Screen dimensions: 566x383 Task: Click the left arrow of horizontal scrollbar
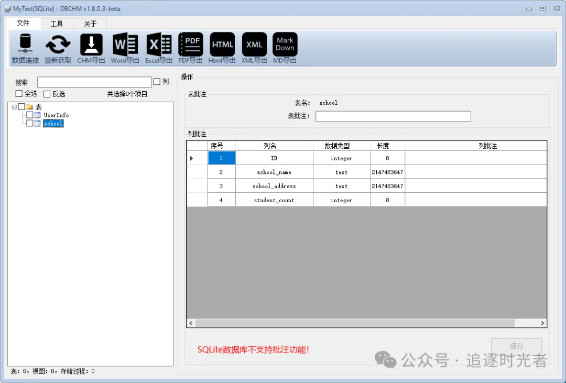(x=191, y=323)
